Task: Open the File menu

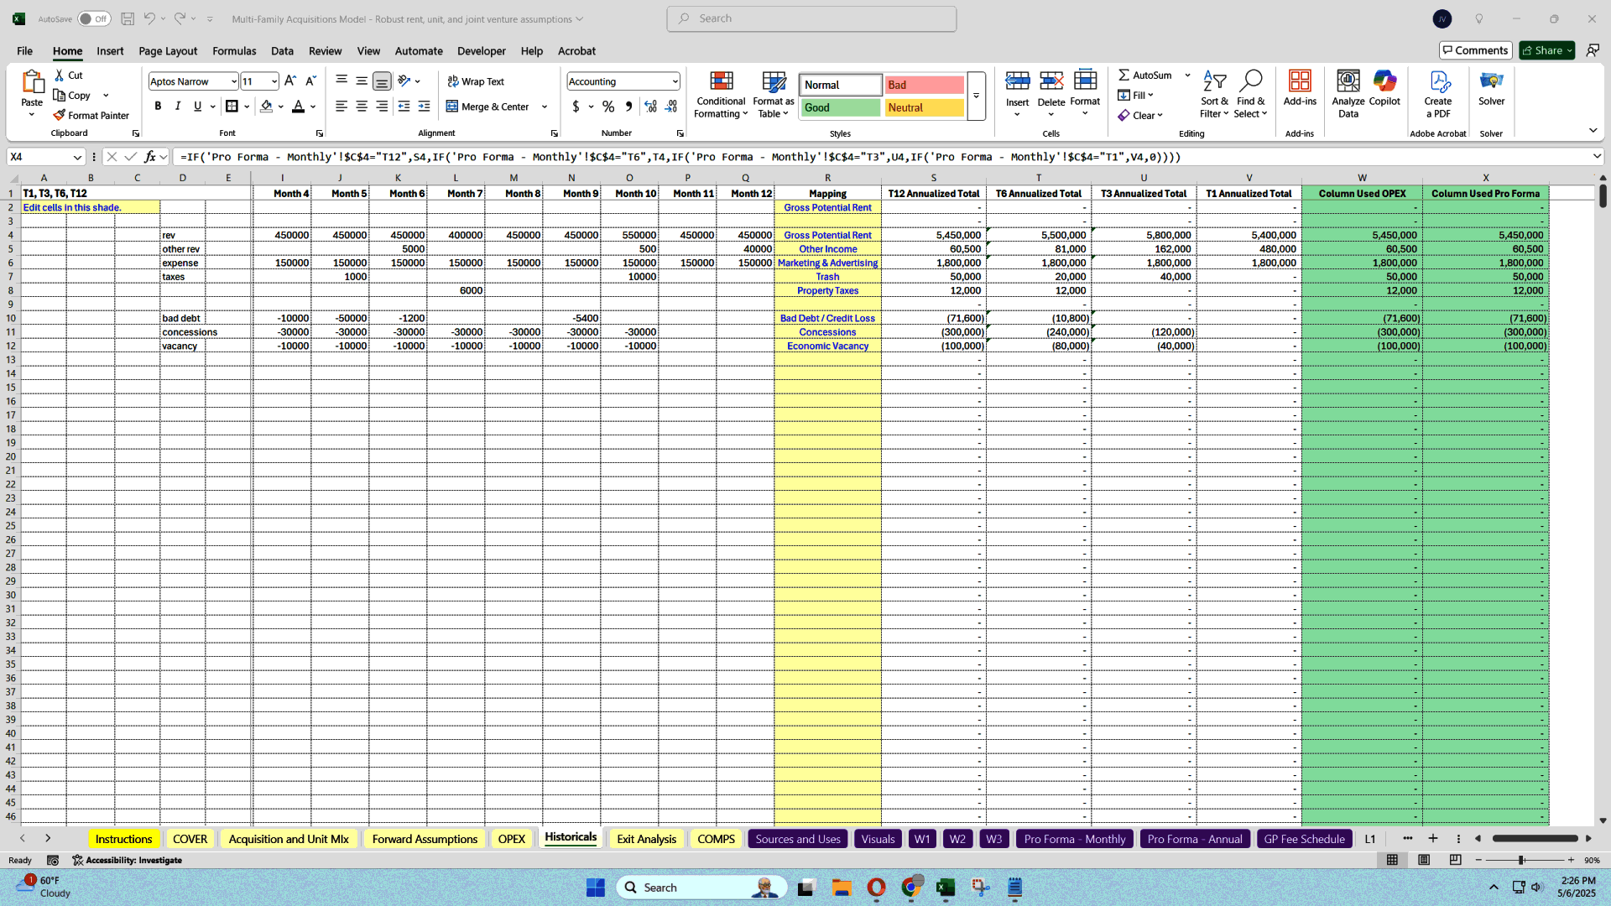Action: 24,51
